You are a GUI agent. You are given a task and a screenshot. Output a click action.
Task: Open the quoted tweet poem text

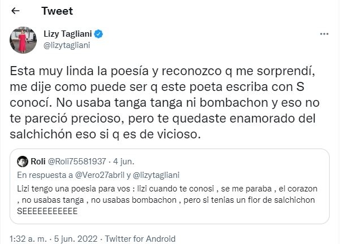pyautogui.click(x=170, y=193)
